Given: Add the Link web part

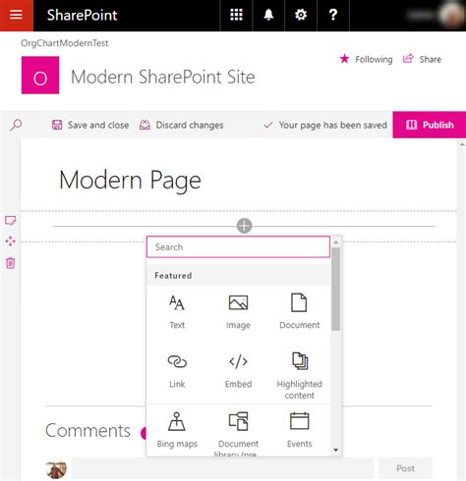Looking at the screenshot, I should click(x=177, y=371).
